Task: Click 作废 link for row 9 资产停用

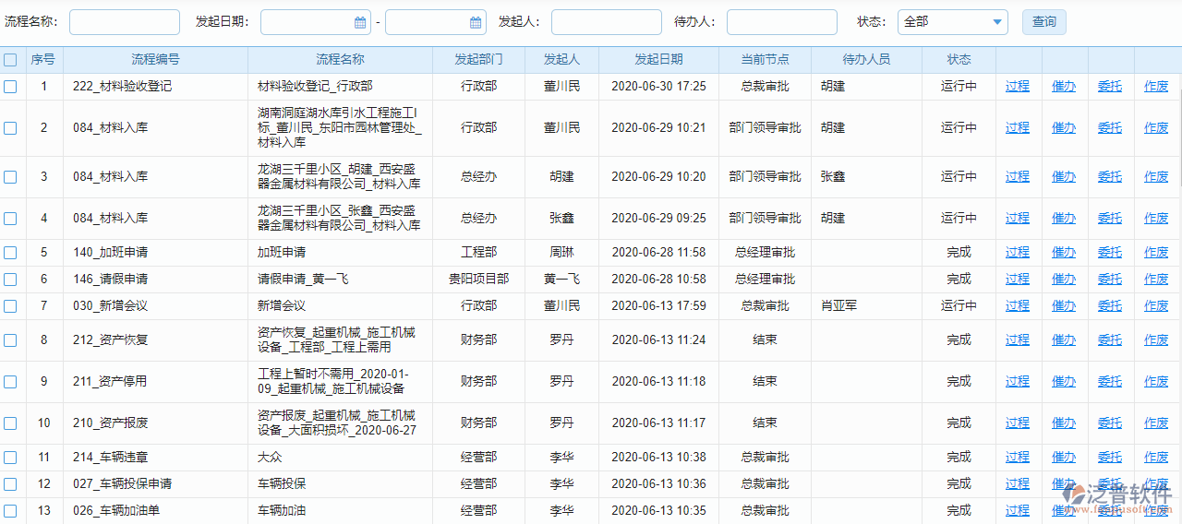Action: point(1156,382)
